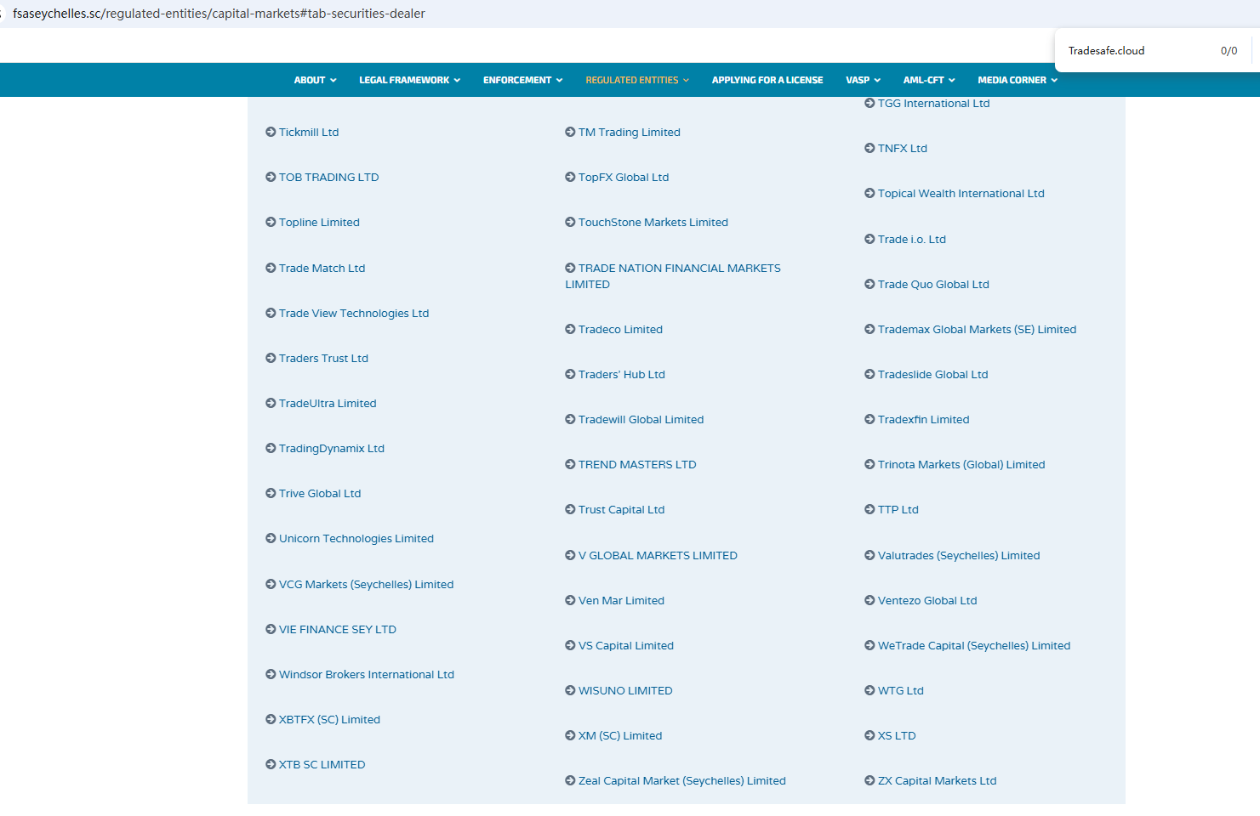
Task: Expand the ABOUT dropdown menu
Action: (315, 80)
